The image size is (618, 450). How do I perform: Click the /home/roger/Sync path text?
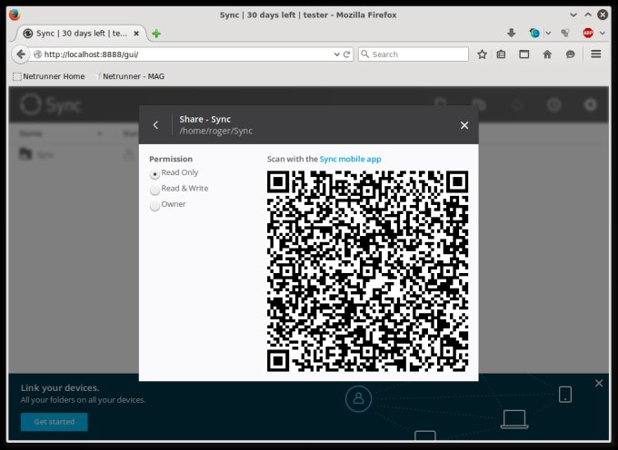pyautogui.click(x=215, y=131)
